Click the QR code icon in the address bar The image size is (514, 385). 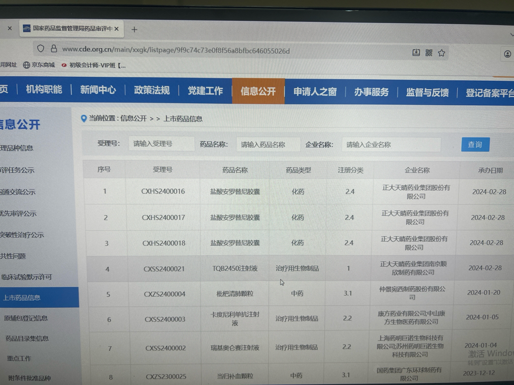click(429, 53)
